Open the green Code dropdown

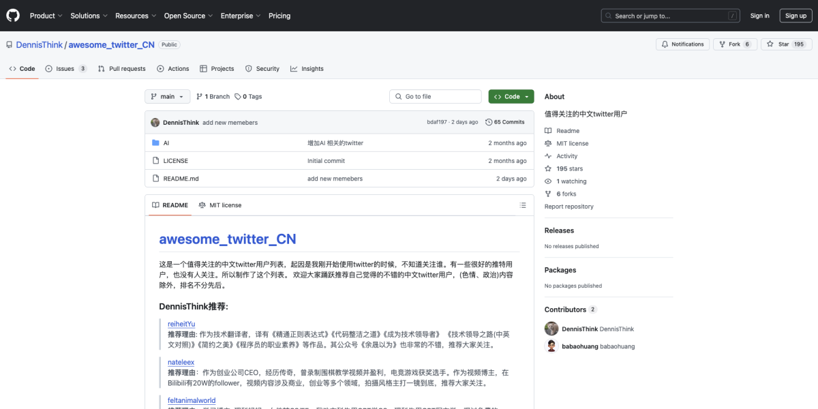coord(511,96)
